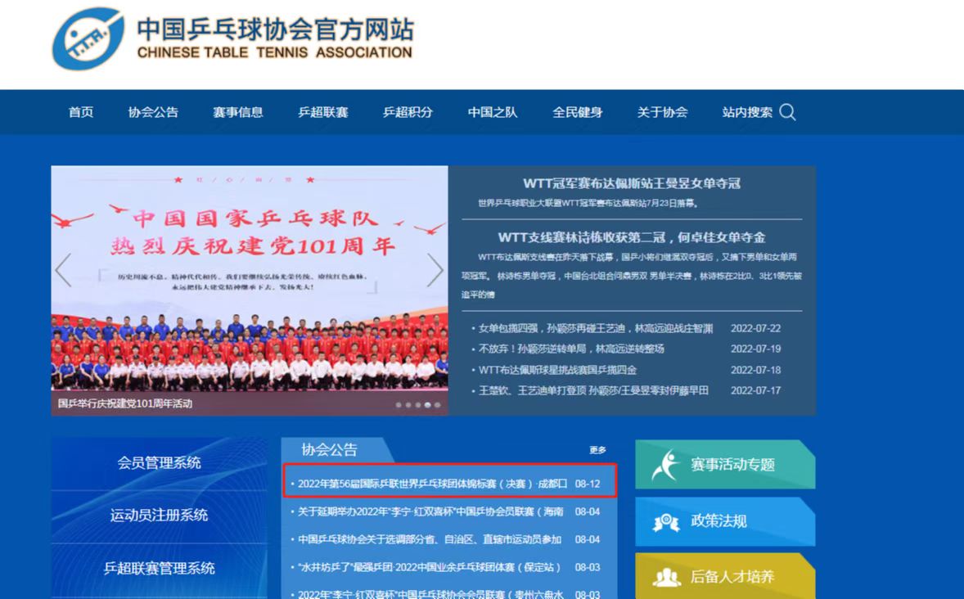
Task: Click the handshake icon beside 政策法规
Action: point(665,521)
